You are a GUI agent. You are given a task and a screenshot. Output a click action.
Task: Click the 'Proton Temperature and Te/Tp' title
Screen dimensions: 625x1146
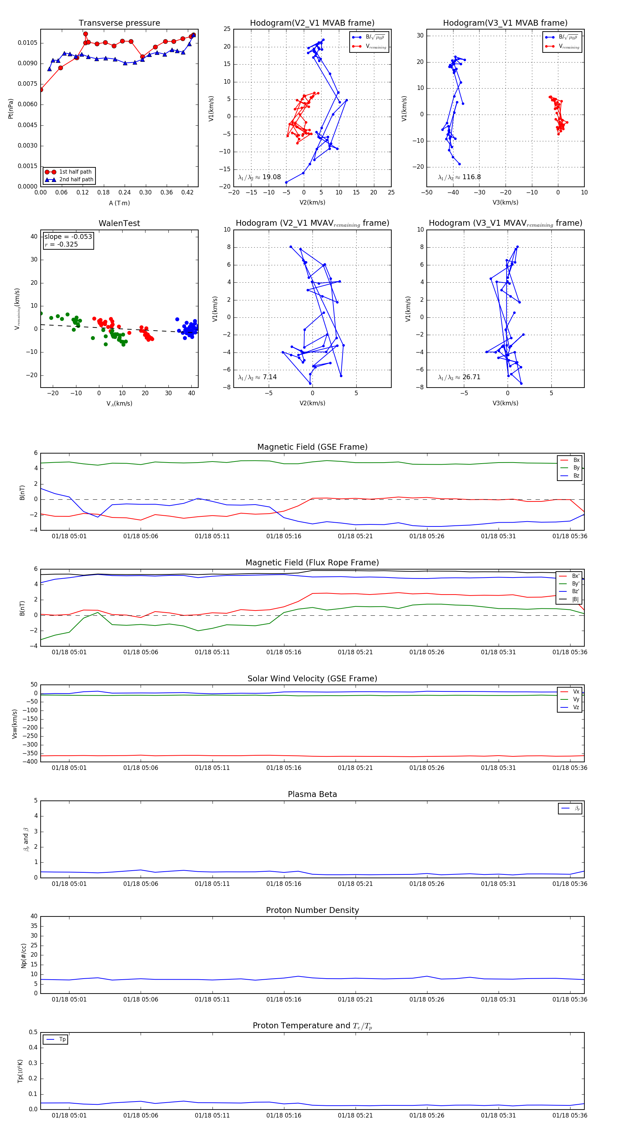coord(312,1026)
